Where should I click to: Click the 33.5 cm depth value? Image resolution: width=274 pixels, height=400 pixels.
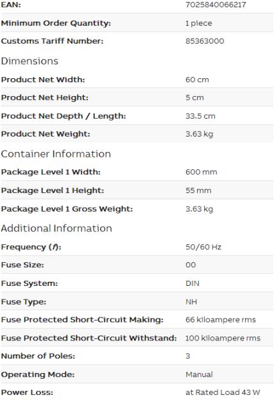tap(200, 116)
